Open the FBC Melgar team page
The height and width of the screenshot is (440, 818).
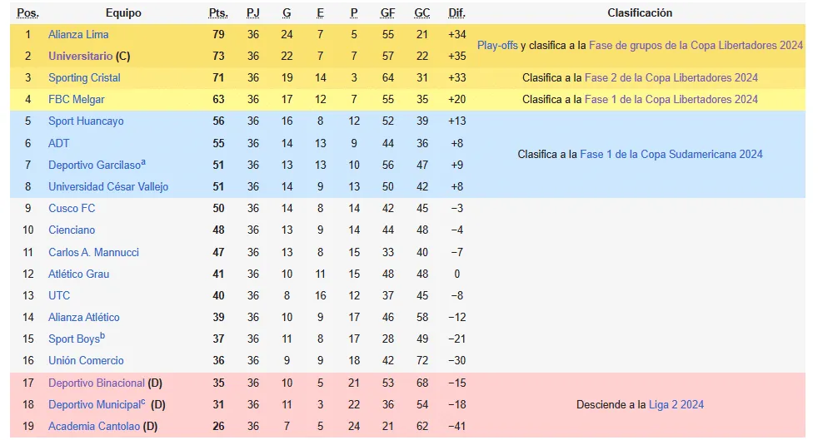(76, 100)
